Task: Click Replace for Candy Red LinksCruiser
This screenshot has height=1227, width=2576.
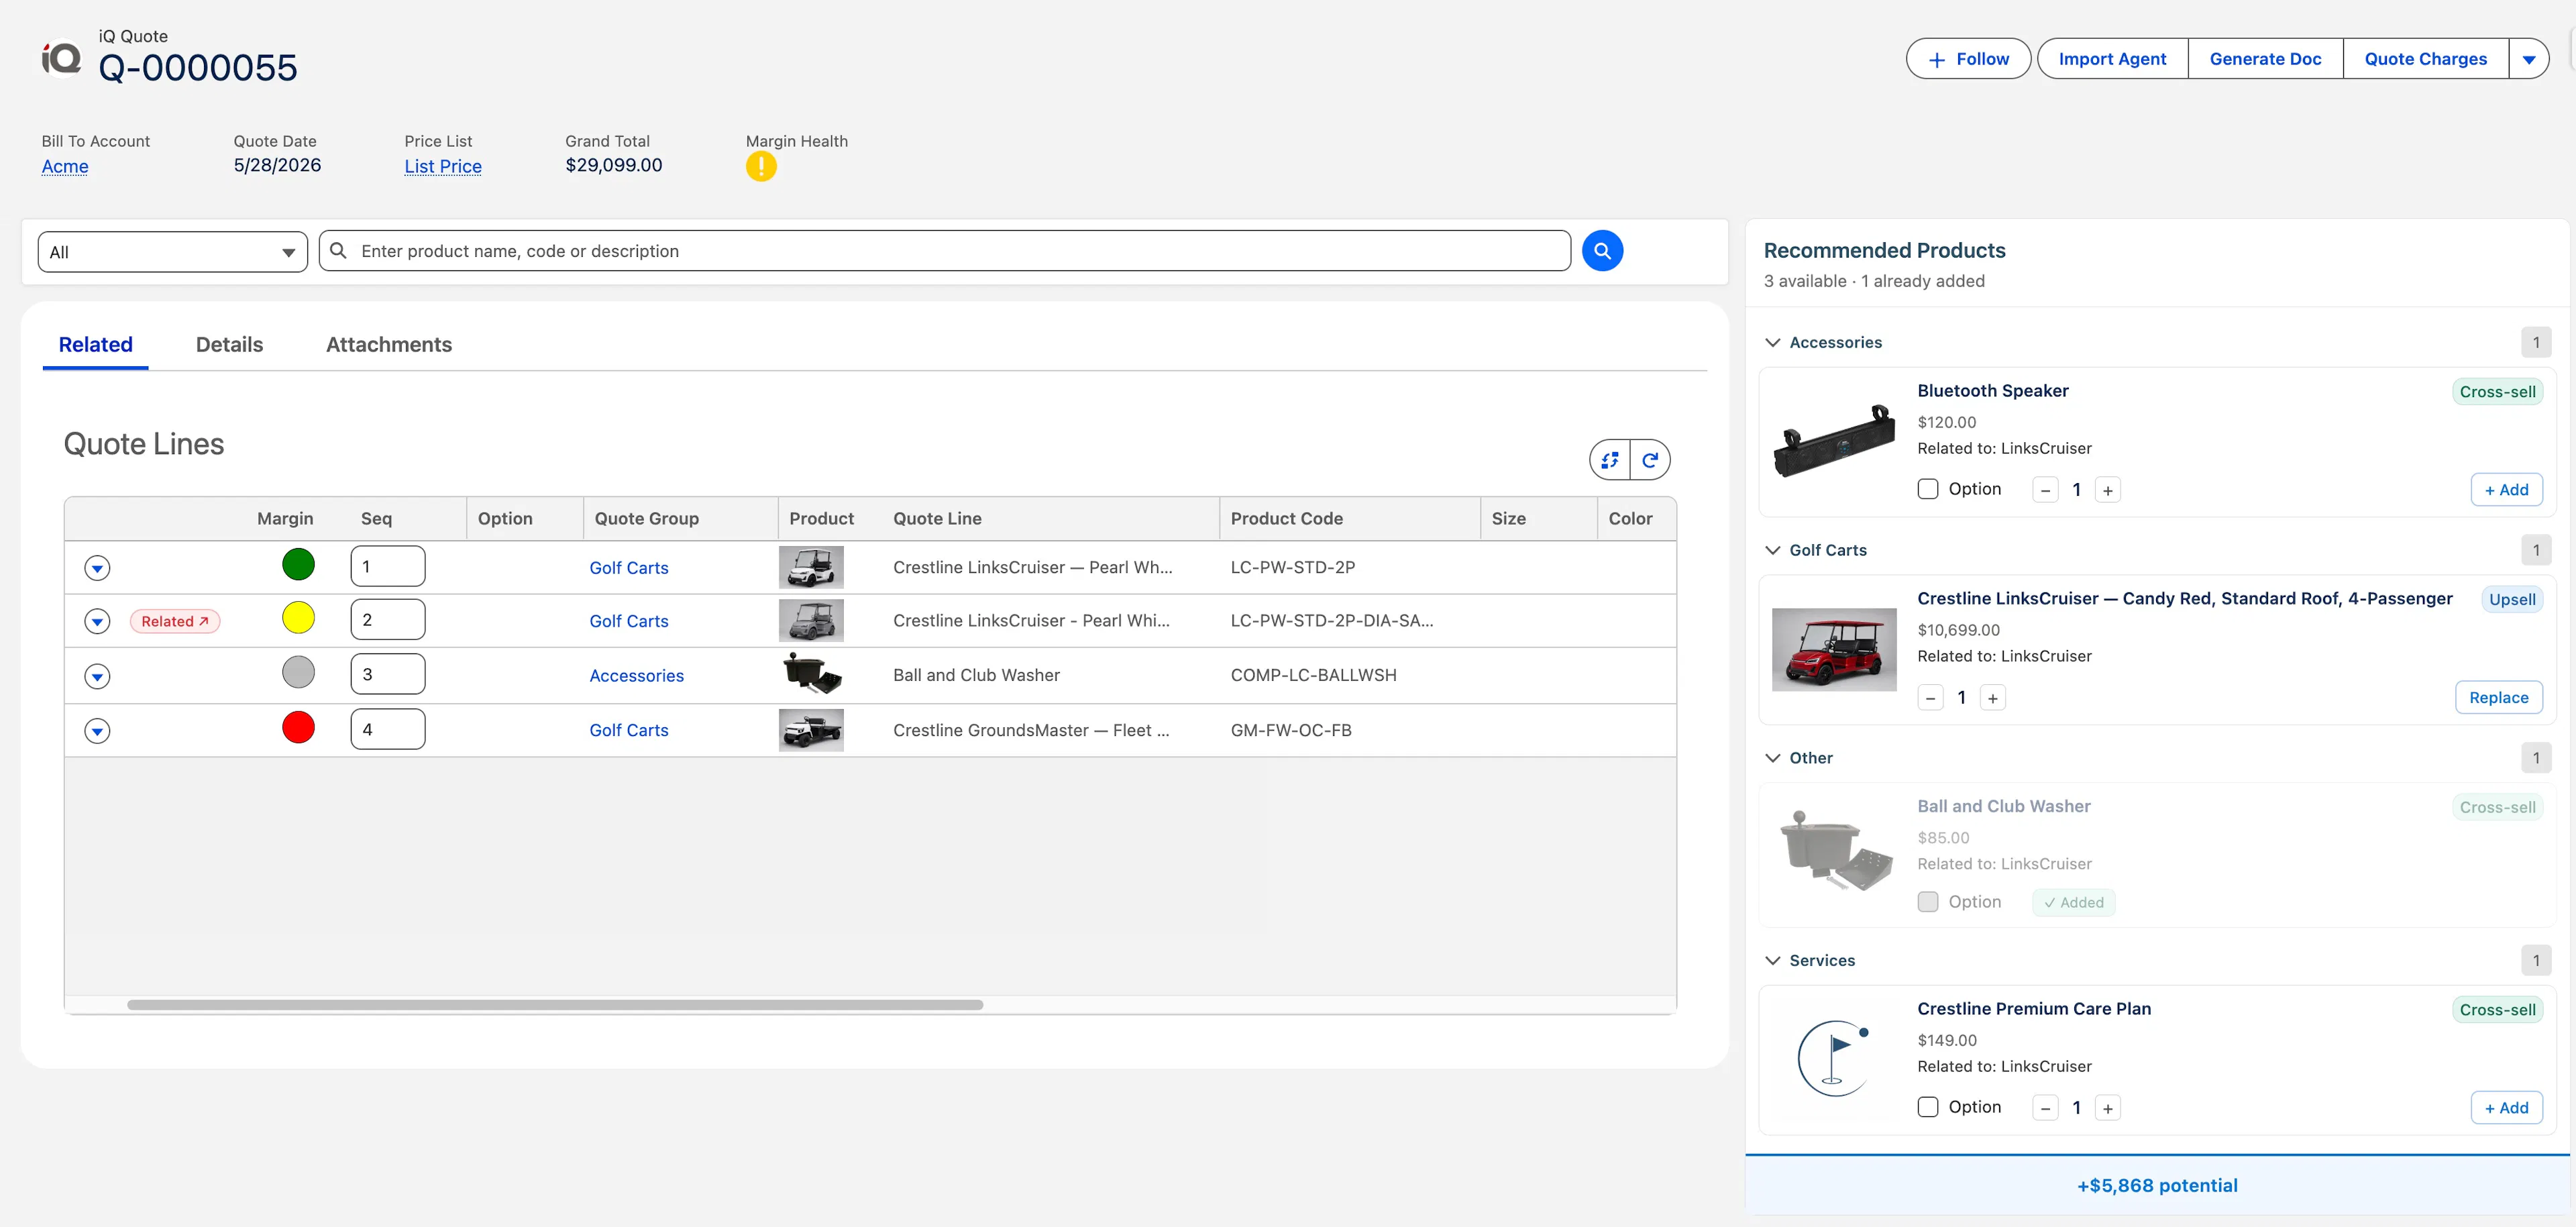Action: tap(2498, 698)
